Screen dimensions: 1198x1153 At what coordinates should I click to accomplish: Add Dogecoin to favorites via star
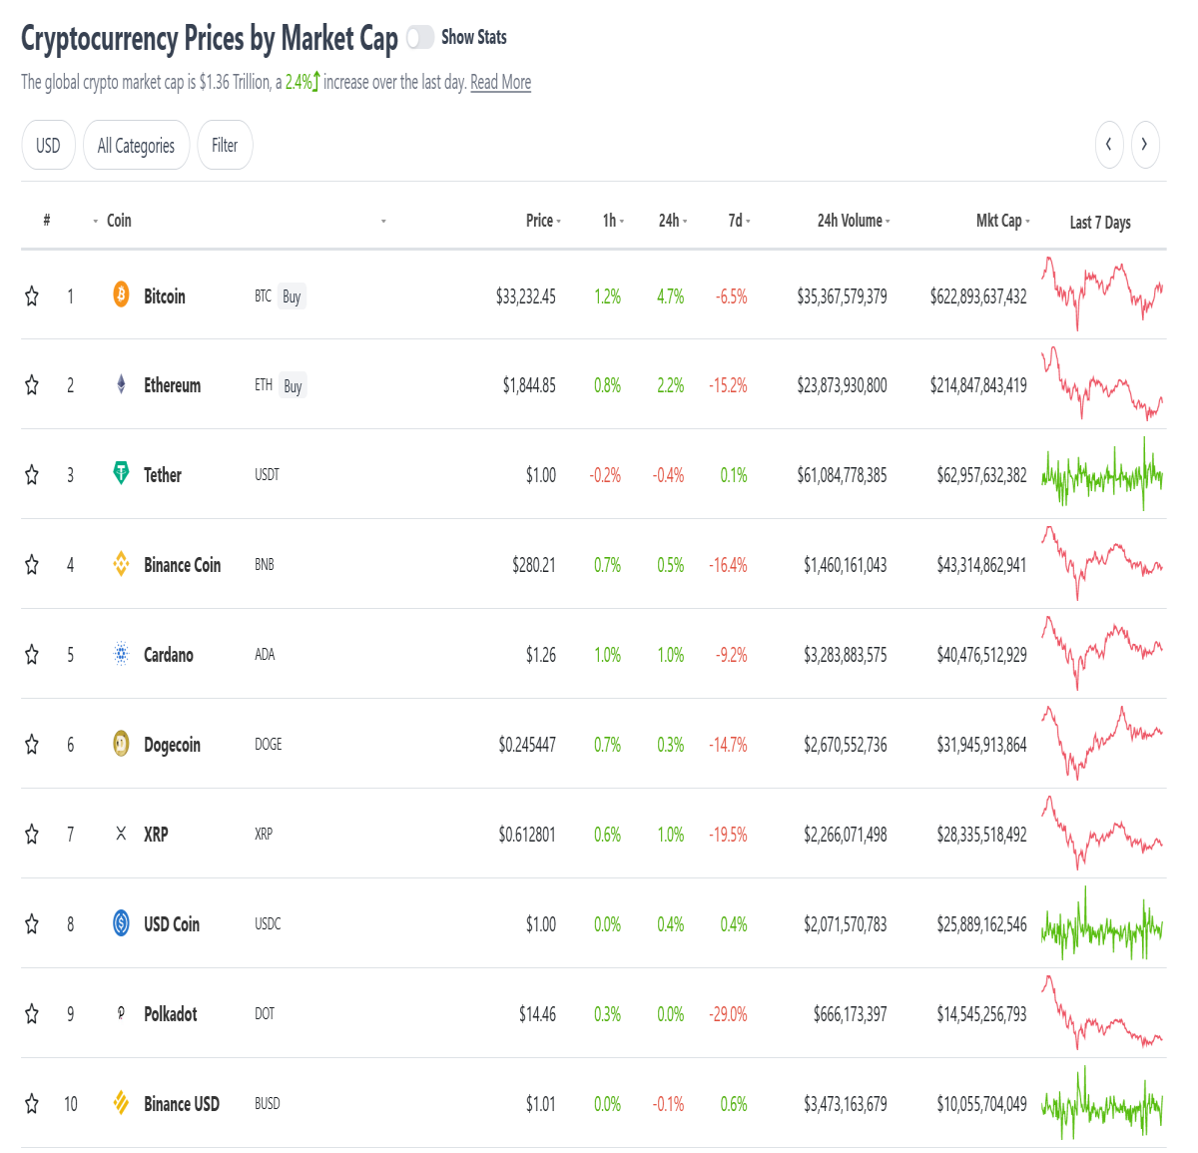click(32, 745)
